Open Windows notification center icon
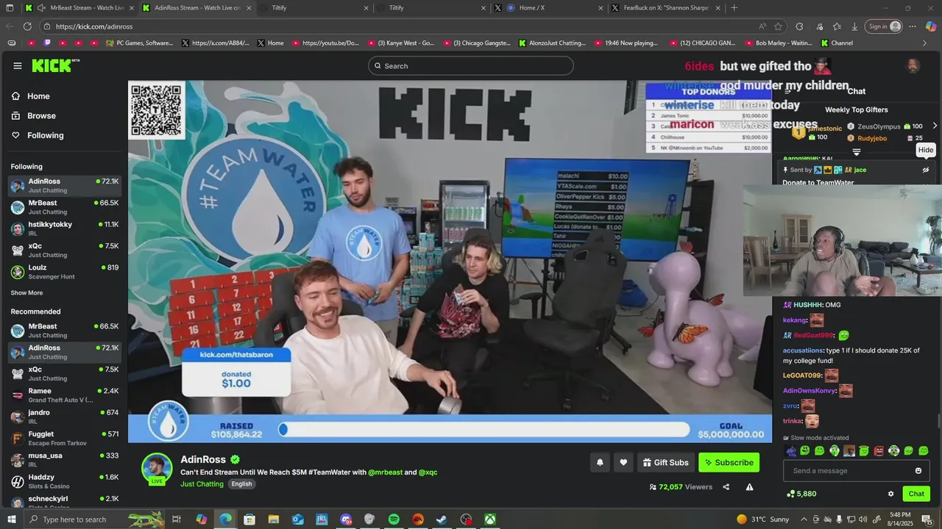 pos(927,519)
